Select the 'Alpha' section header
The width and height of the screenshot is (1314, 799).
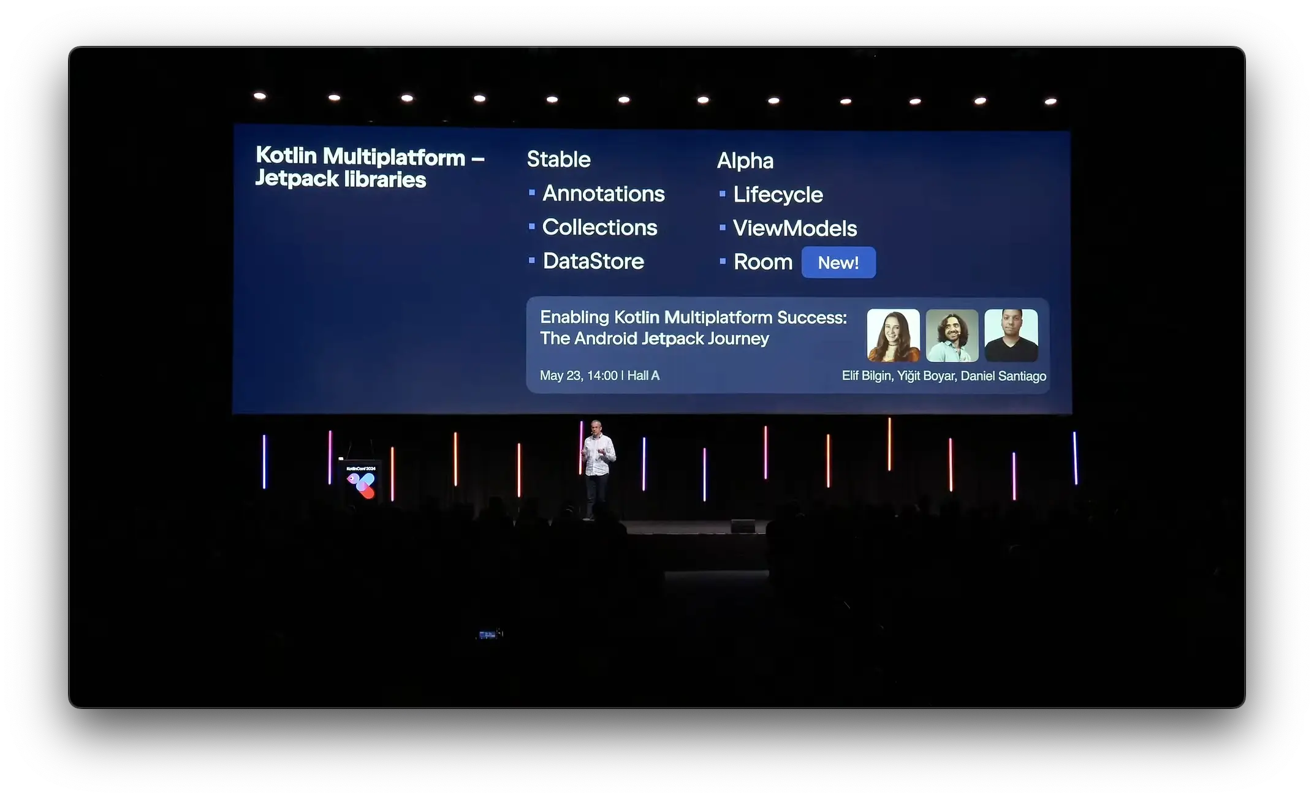coord(744,159)
